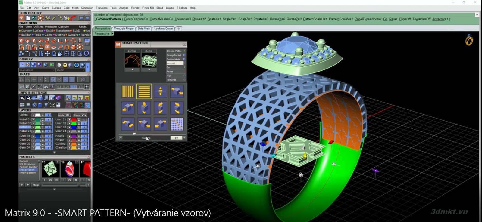
Task: Click the Rows value field showing 12
Action: pos(176,138)
